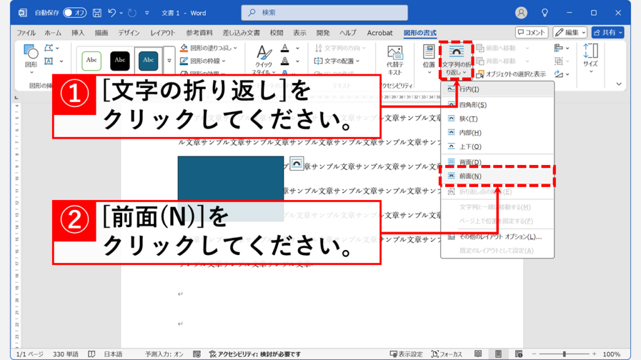Open the shape insert gallery (図形)
The image size is (641, 360).
click(31, 59)
